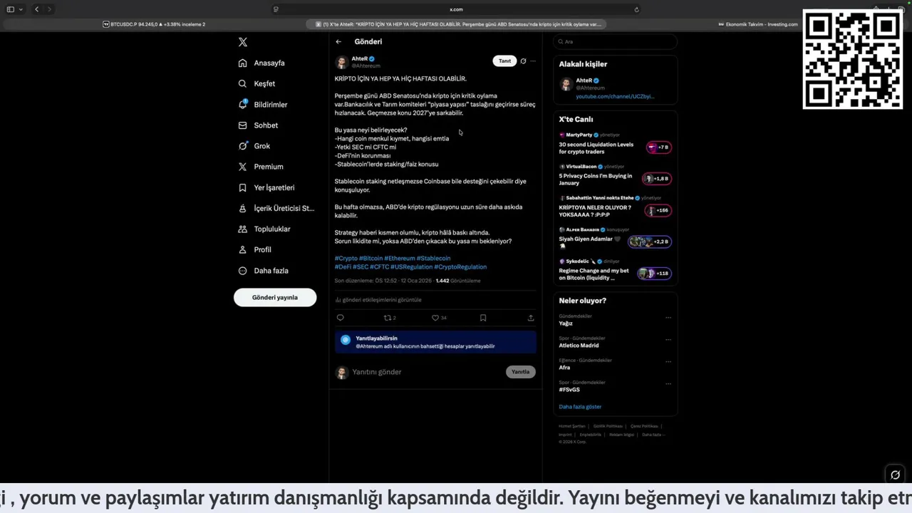
Task: Click reply comment icon
Action: pos(340,318)
